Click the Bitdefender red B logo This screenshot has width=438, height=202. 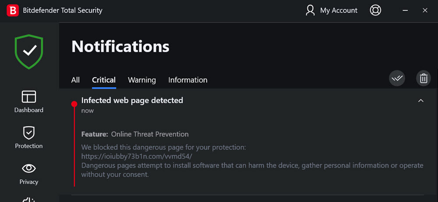coord(13,10)
